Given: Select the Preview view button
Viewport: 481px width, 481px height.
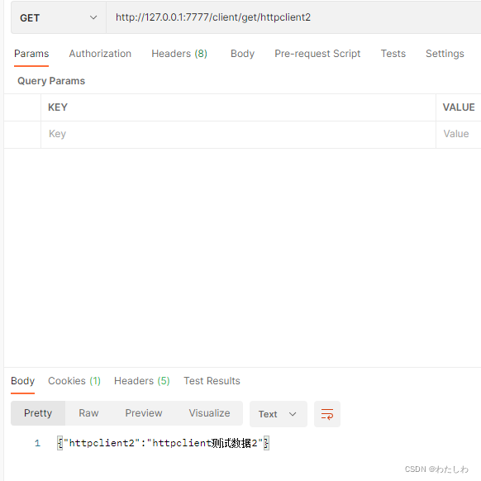Looking at the screenshot, I should pos(144,413).
